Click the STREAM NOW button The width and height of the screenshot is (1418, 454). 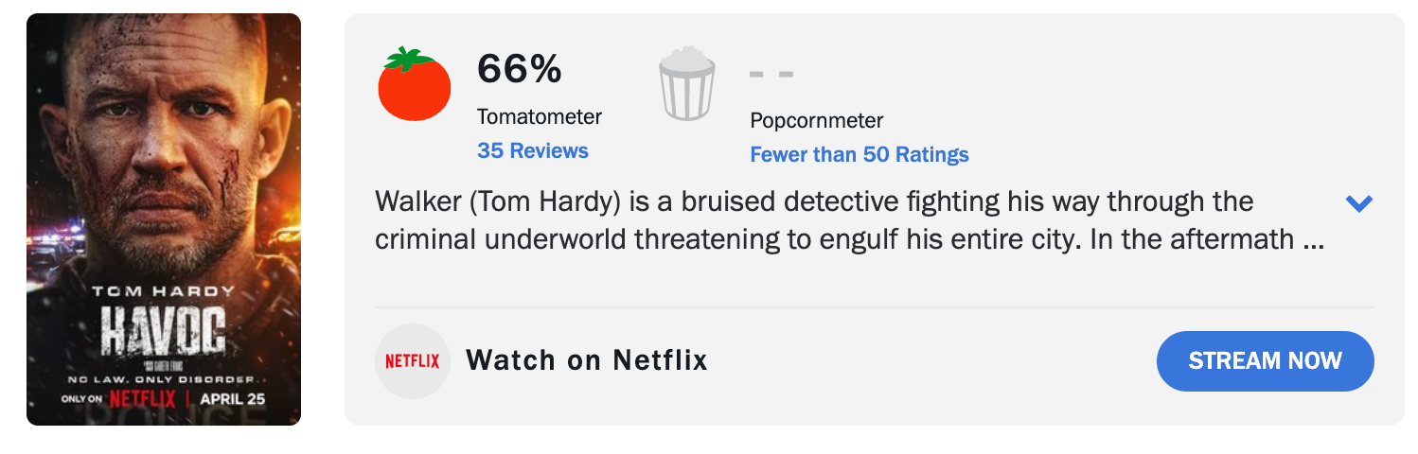[1266, 361]
